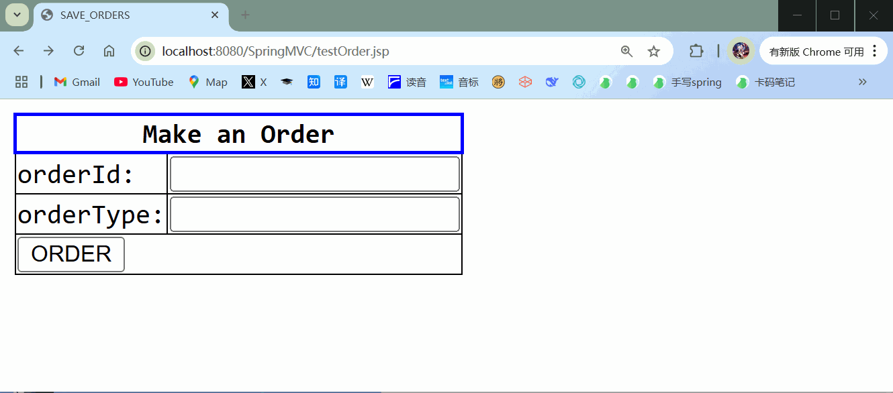
Task: Open the Chrome three-dot menu
Action: 874,51
